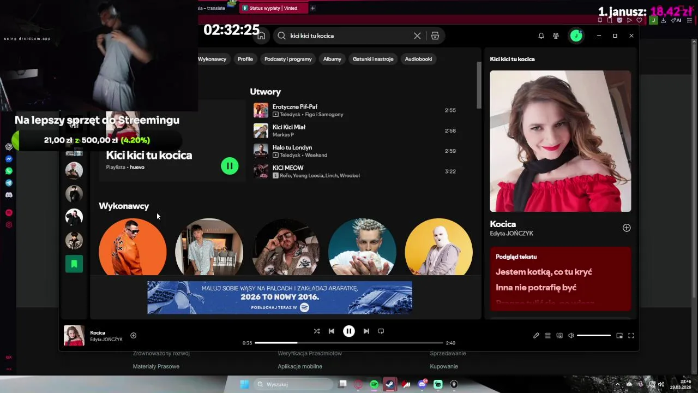Clear the search query with X icon
Screen dimensions: 698x393
(417, 35)
